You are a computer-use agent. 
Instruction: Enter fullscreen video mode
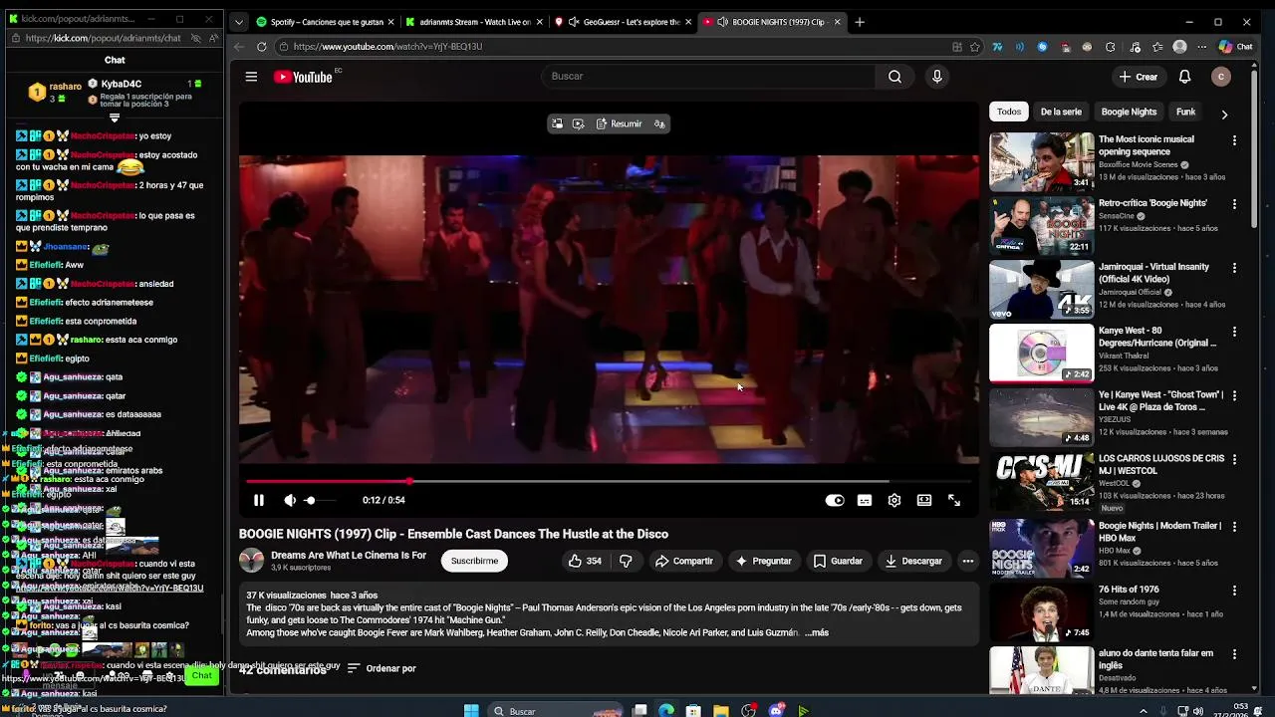(954, 501)
